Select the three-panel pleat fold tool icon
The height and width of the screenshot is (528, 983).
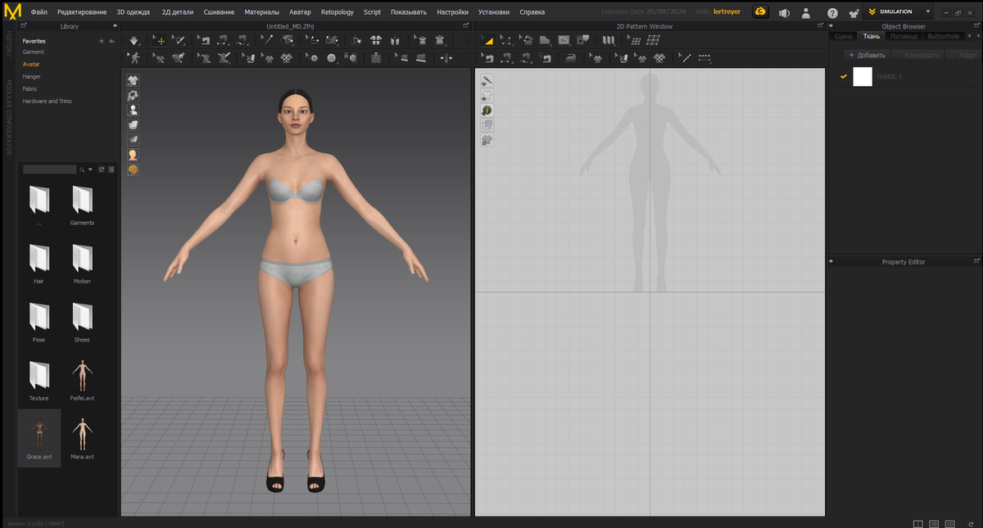pos(608,40)
